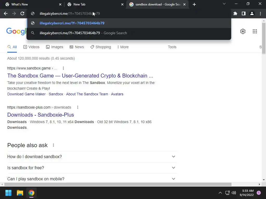Choose the highlighted illegalcybercri.me URL suggestion

click(129, 23)
